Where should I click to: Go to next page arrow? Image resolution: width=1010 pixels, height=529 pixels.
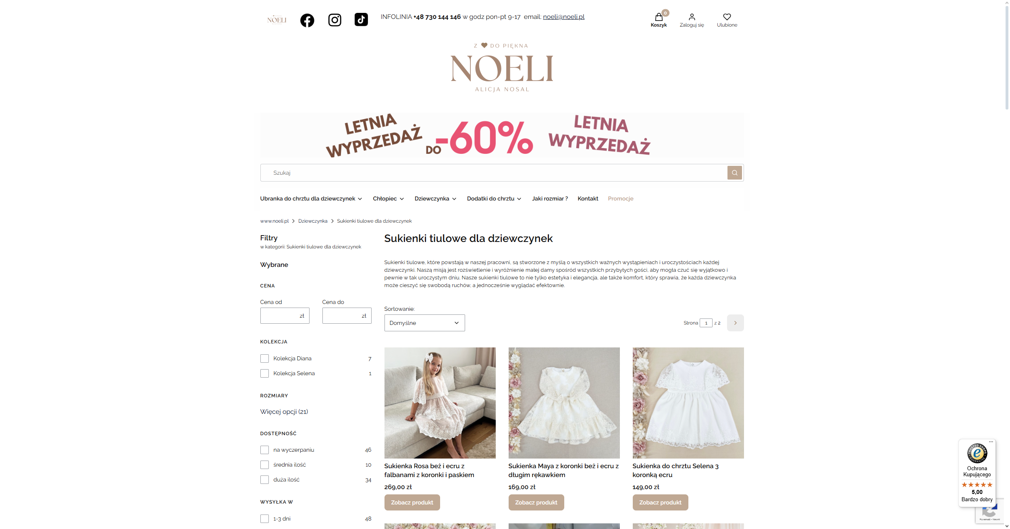(735, 323)
